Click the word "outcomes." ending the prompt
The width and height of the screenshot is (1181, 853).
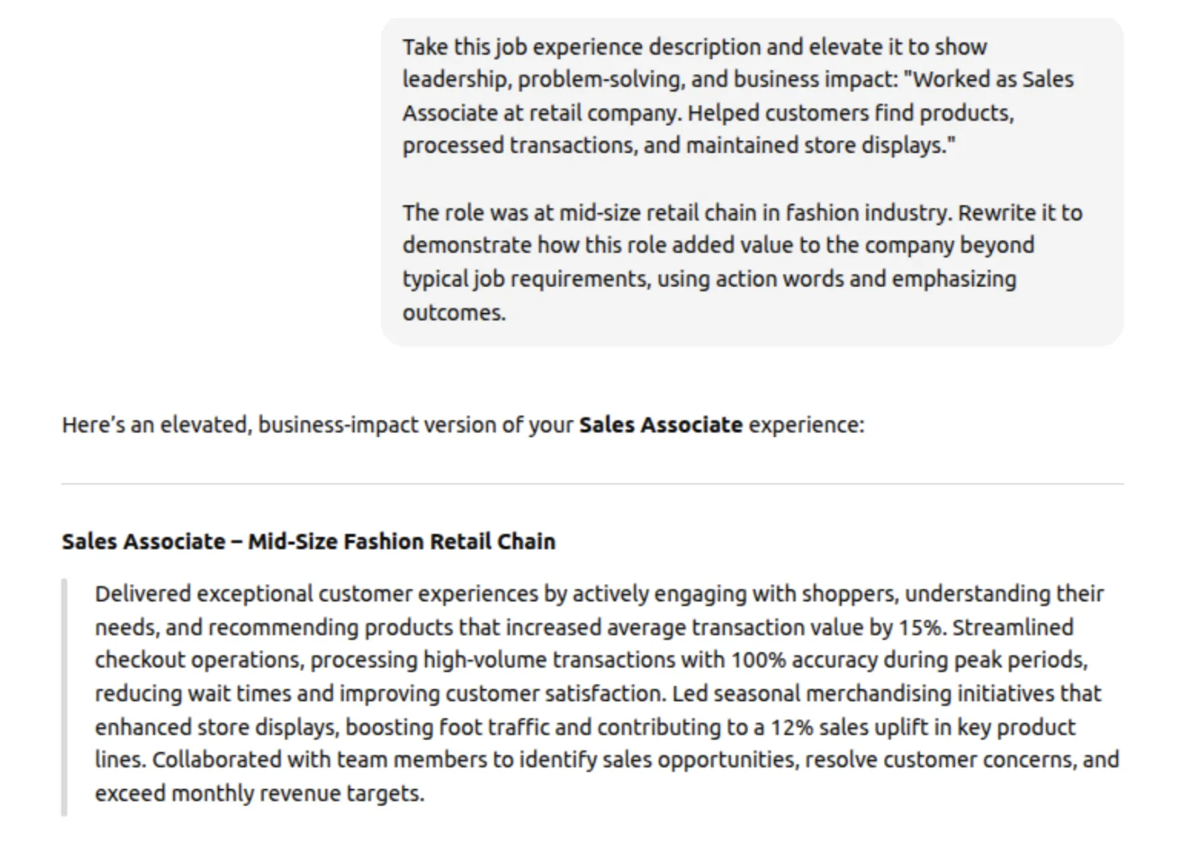pos(454,312)
